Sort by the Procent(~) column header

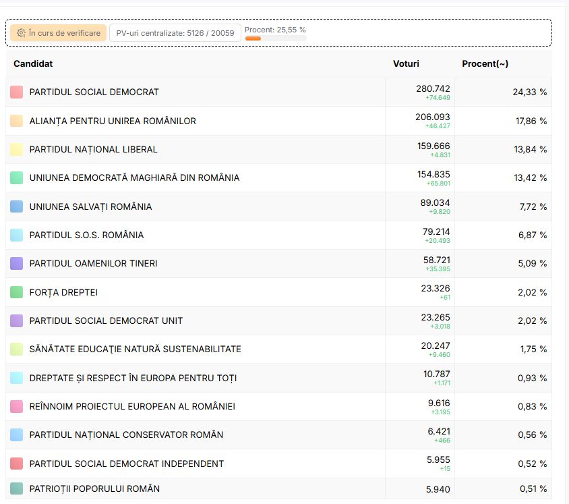(x=485, y=63)
